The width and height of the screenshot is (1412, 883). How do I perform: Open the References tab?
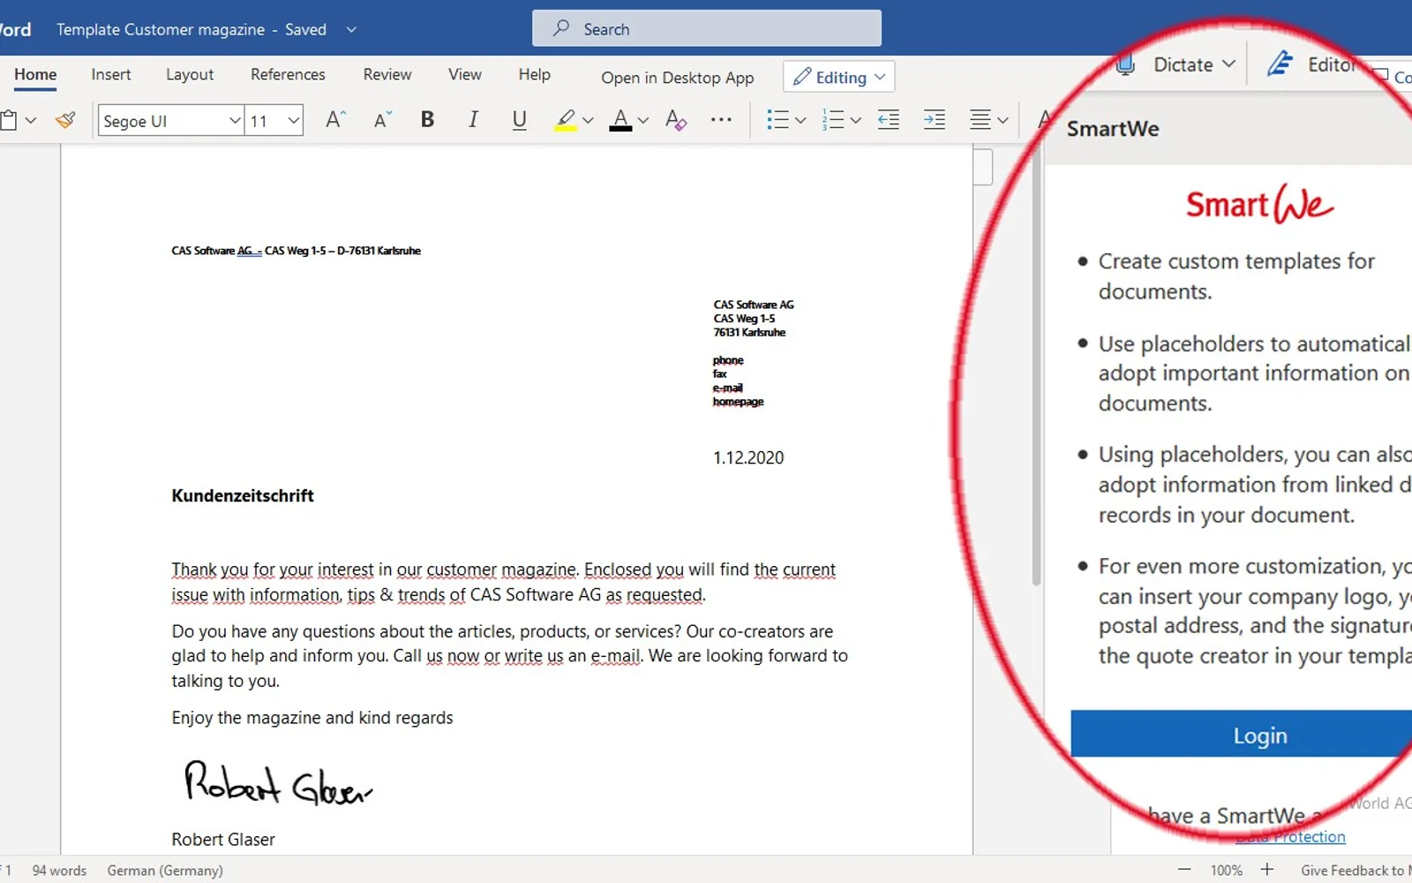click(288, 74)
